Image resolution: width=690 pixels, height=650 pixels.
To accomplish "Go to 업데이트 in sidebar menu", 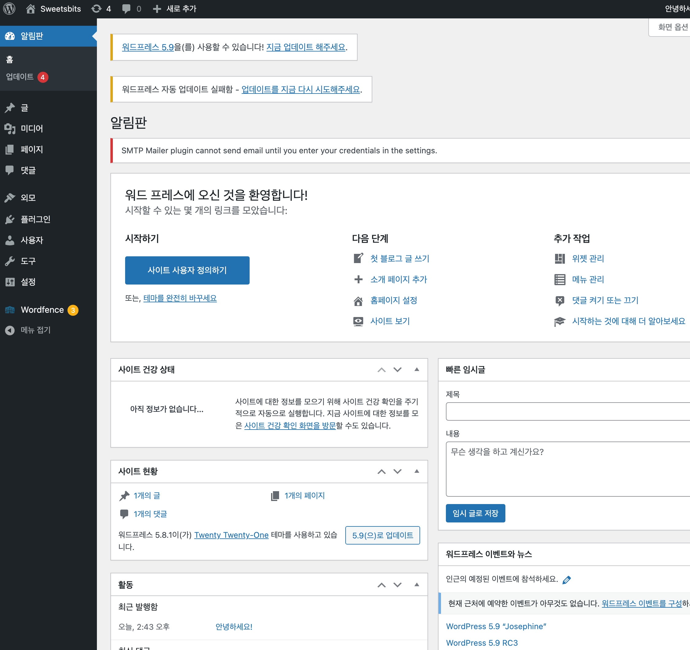I will pos(21,77).
